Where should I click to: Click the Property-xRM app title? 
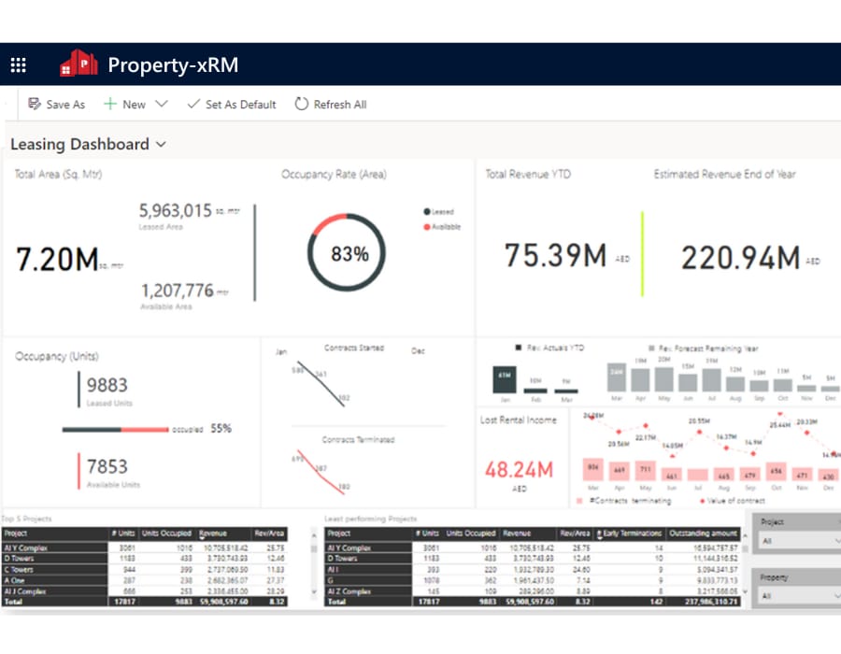point(173,64)
